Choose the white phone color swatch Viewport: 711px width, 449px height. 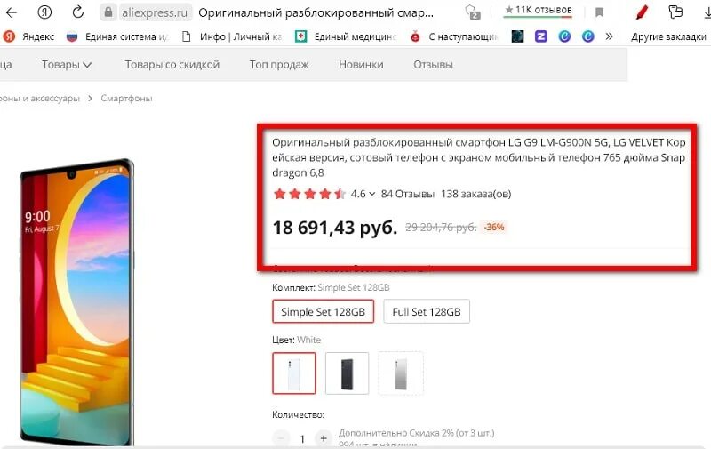[294, 373]
